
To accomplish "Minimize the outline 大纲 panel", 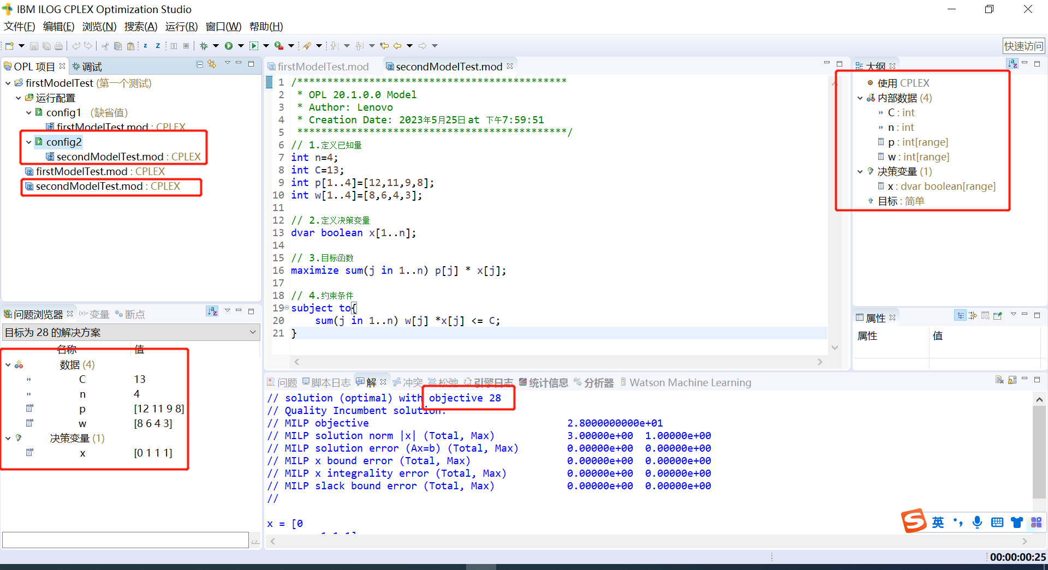I will pos(1025,63).
